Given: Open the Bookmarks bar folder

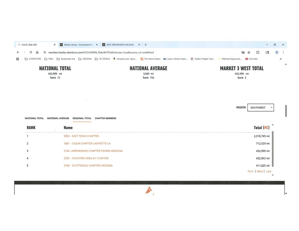Looking at the screenshot, I should pos(66,59).
